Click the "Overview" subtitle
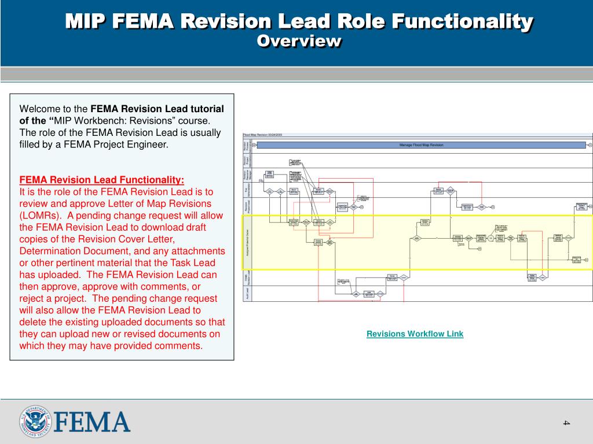This screenshot has height=444, width=593. coord(299,41)
